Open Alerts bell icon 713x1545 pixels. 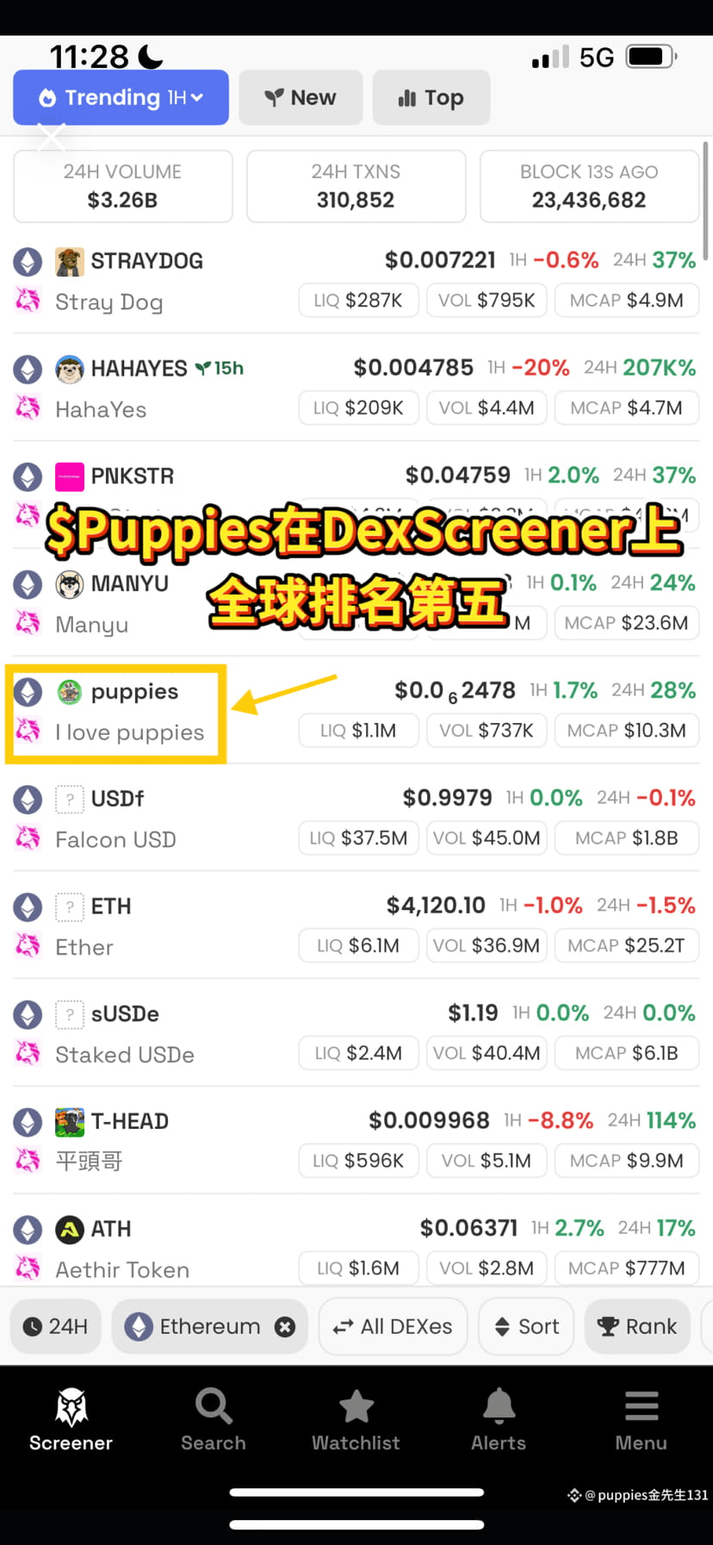(499, 1406)
